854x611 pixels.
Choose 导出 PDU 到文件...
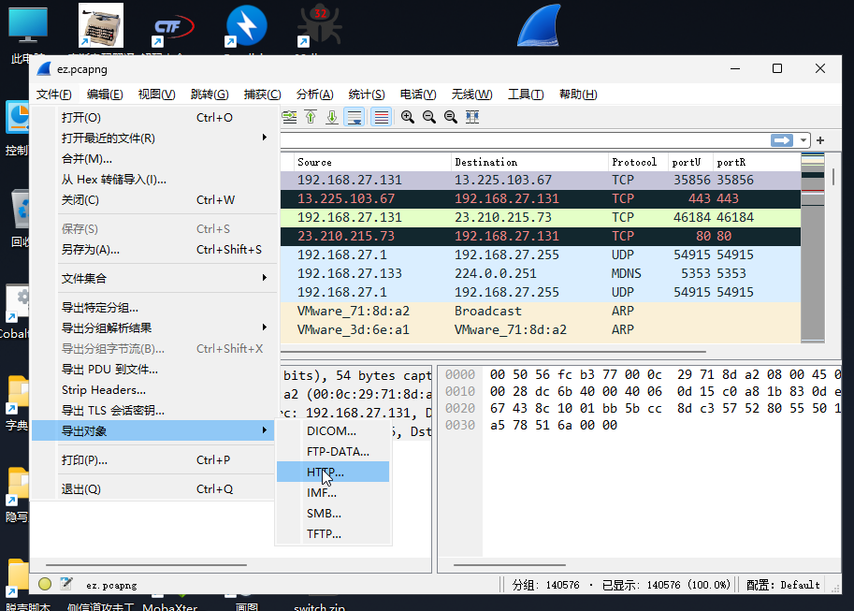(153, 370)
